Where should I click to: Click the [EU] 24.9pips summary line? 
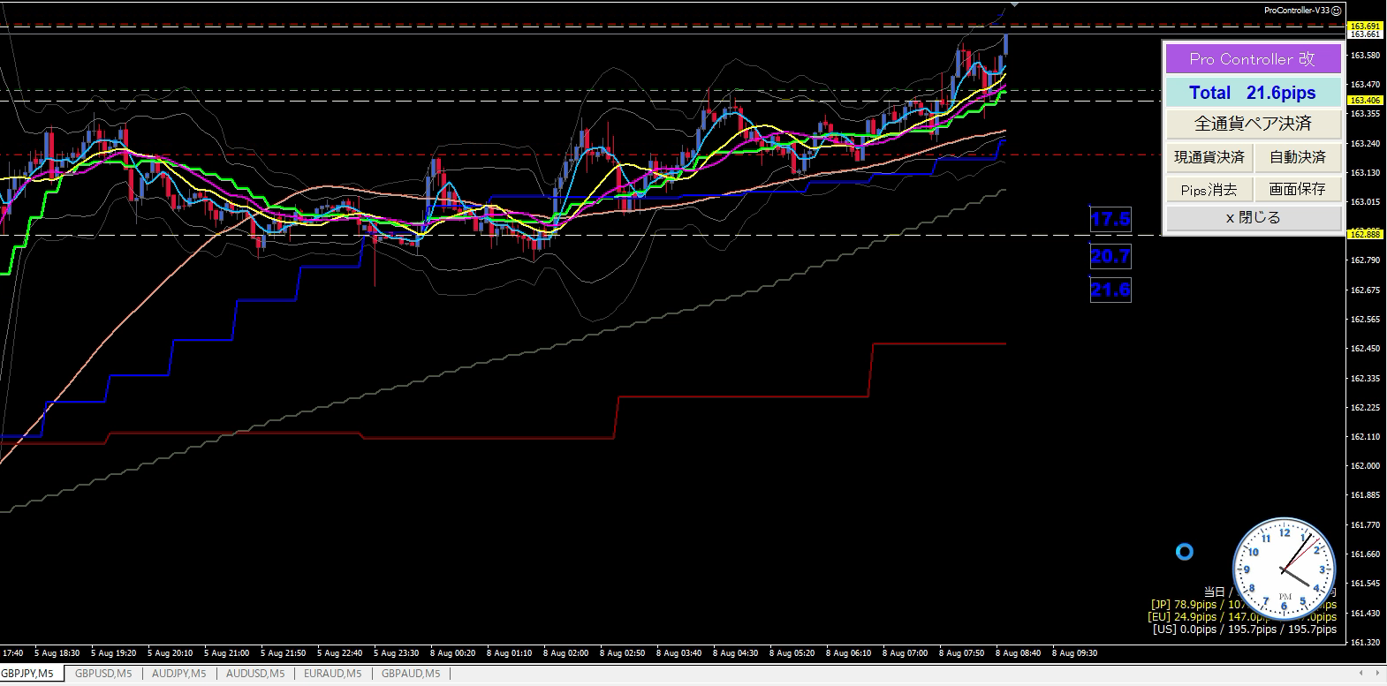click(1241, 617)
